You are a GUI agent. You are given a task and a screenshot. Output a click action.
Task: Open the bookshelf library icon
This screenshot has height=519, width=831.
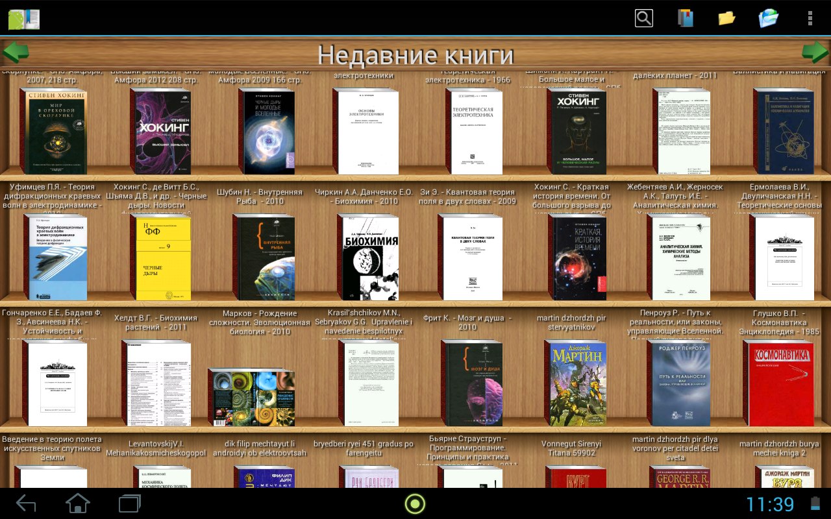[685, 18]
